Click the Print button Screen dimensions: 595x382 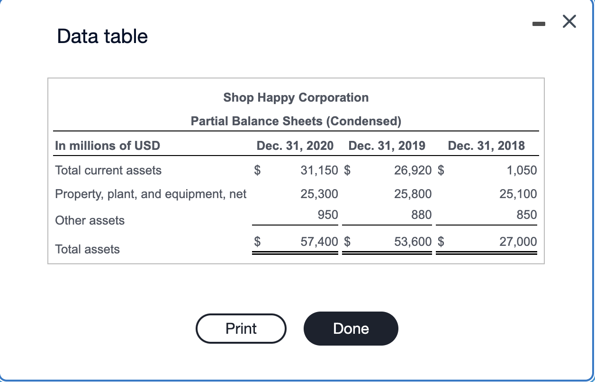tap(241, 328)
